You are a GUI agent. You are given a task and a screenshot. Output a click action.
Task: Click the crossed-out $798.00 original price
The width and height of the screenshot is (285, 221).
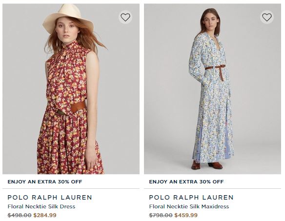click(161, 215)
